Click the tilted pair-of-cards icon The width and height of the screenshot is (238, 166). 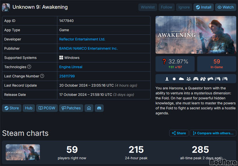[203, 79]
